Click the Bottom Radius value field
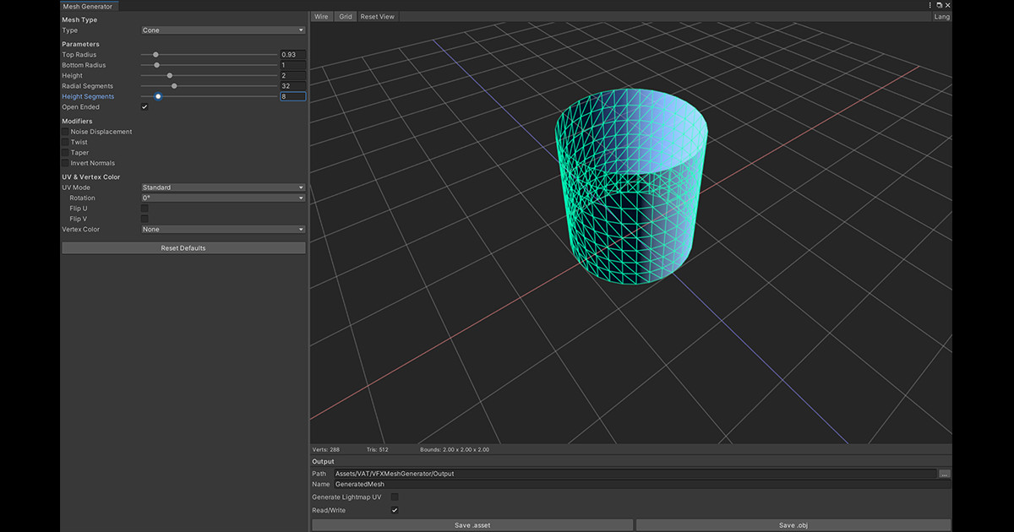 [x=293, y=65]
